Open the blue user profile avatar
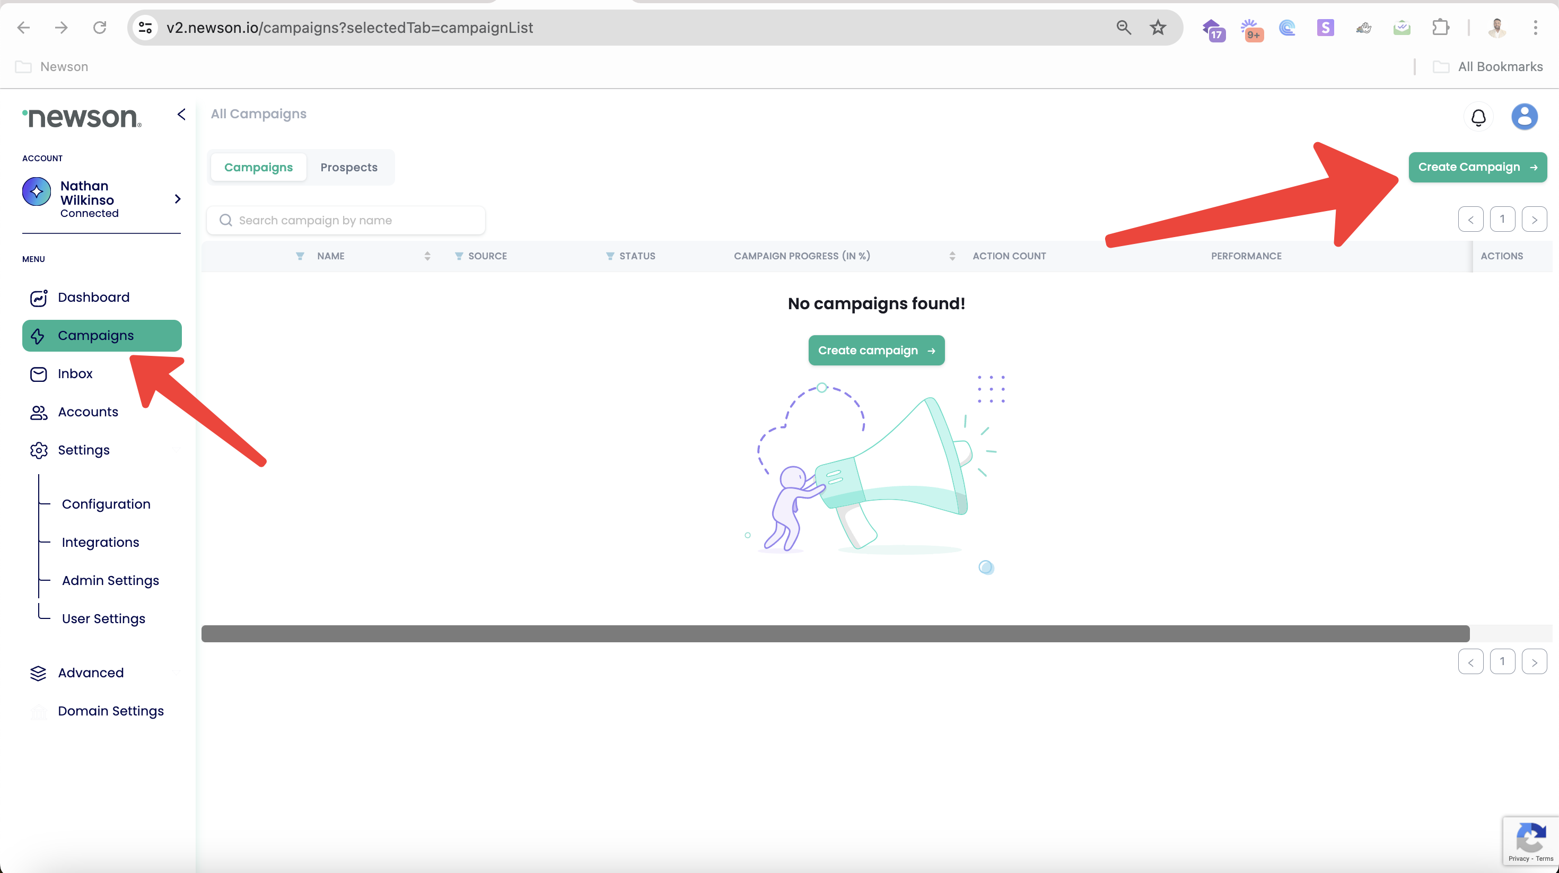 1524,117
